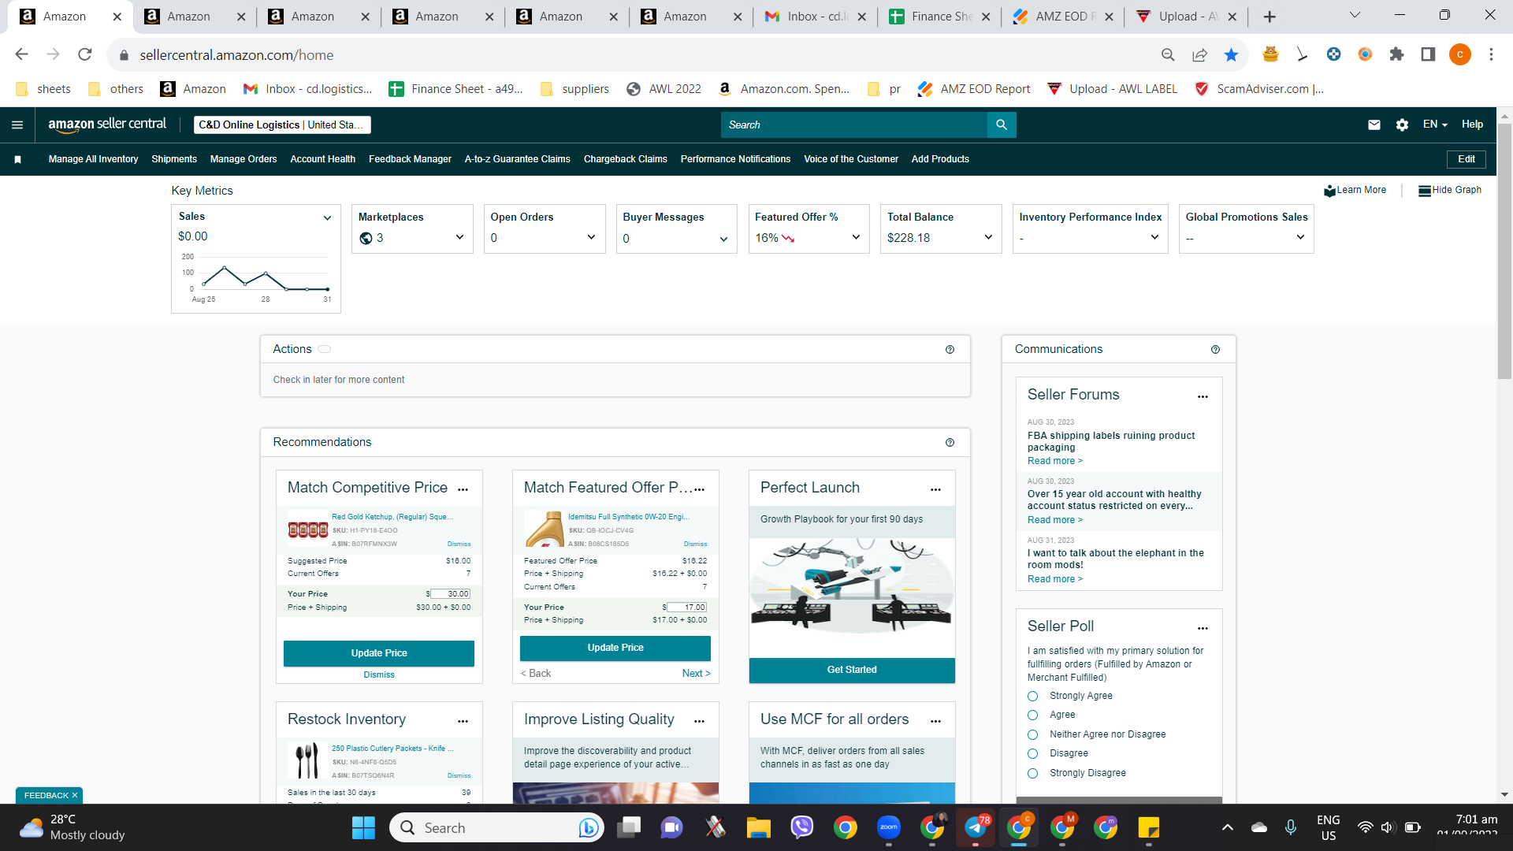This screenshot has width=1513, height=851.
Task: Select Strongly Disagree poll option
Action: [x=1032, y=773]
